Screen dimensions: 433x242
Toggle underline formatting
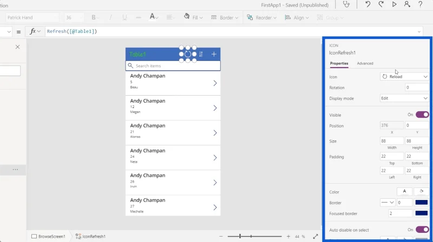[124, 17]
